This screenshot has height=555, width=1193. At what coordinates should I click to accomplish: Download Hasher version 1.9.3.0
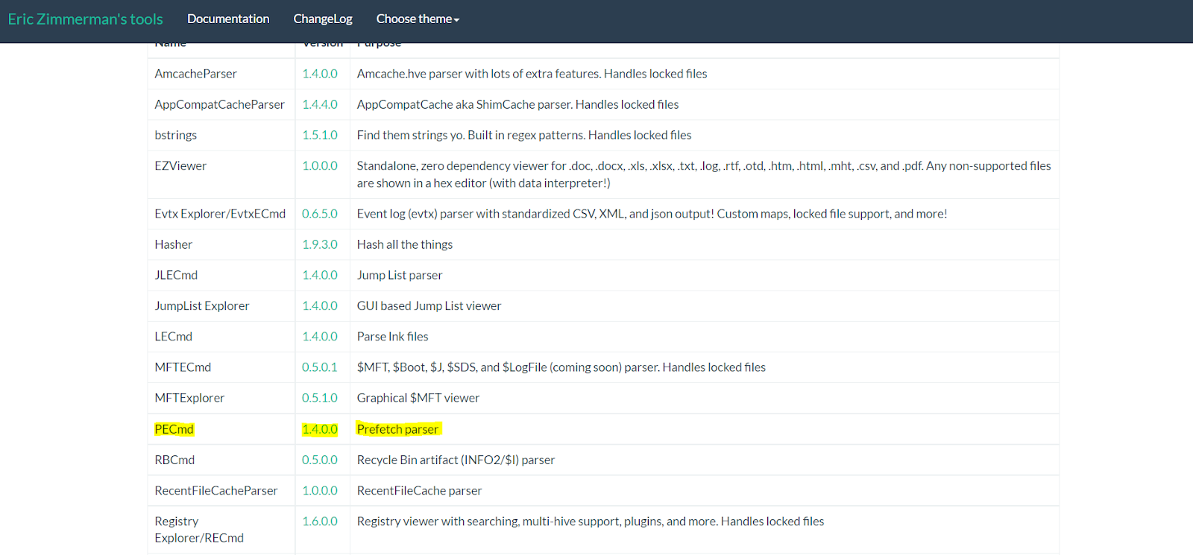pyautogui.click(x=320, y=244)
